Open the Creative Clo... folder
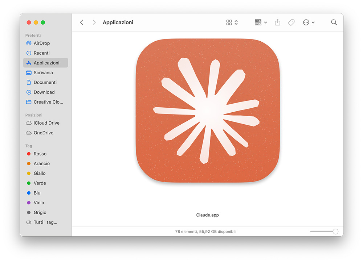363x262 pixels. 46,102
